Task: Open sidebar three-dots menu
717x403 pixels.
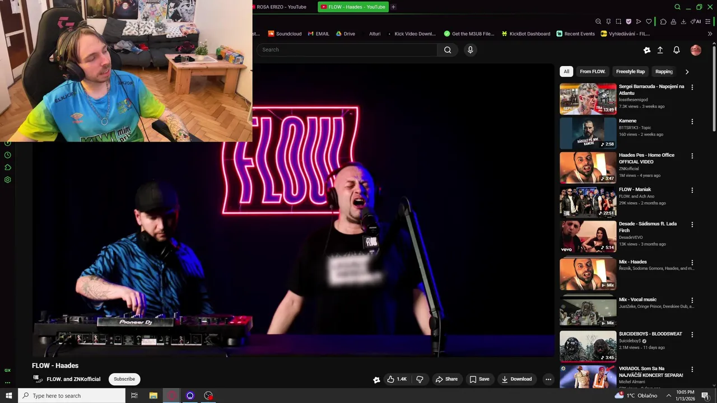Action: [x=7, y=383]
